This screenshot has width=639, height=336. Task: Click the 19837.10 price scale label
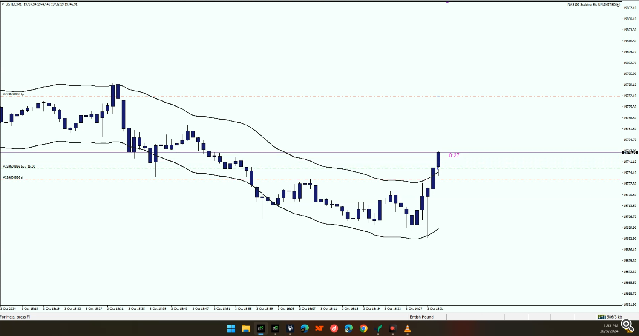630,8
